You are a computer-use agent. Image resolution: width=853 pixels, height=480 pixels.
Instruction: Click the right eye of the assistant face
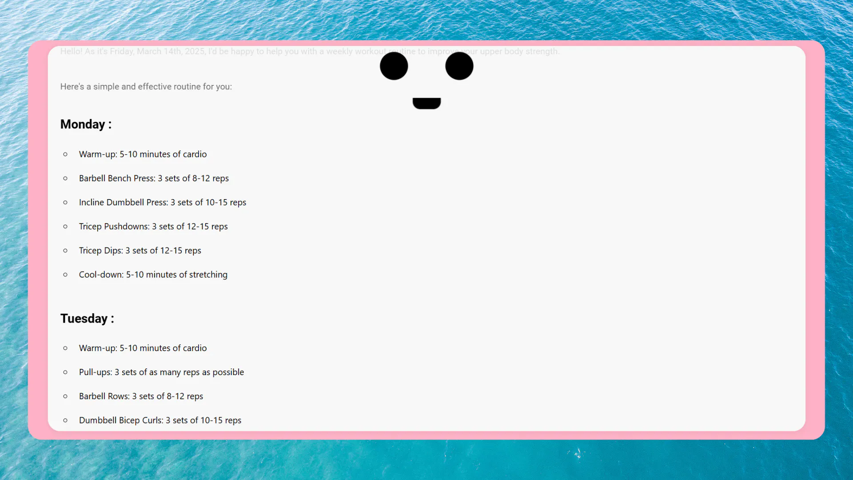pyautogui.click(x=459, y=66)
